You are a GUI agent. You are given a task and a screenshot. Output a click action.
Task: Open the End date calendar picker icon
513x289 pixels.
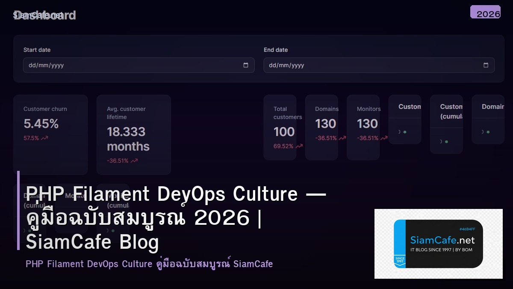pyautogui.click(x=486, y=65)
